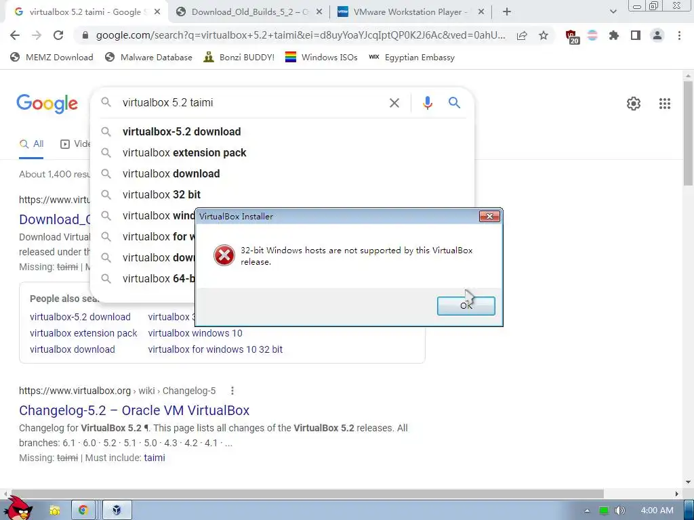This screenshot has height=520, width=694.
Task: Choose suggestion virtualbox 32 bit
Action: (x=283, y=194)
